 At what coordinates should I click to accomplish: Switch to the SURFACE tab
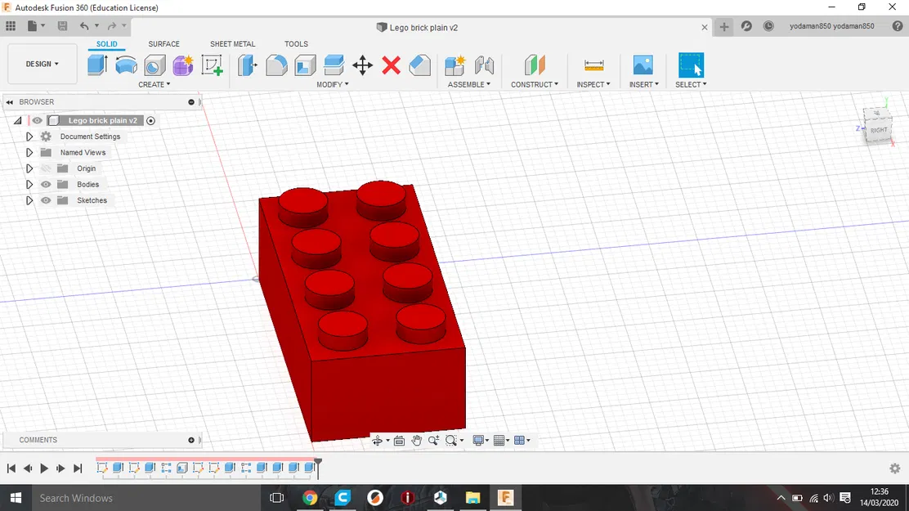pos(163,44)
